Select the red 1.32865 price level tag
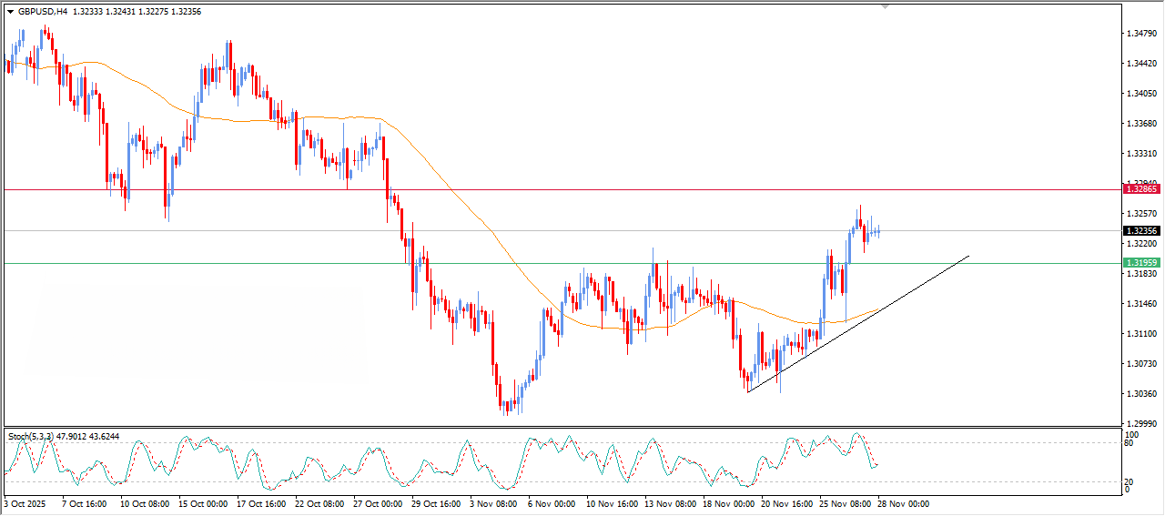 (1141, 188)
